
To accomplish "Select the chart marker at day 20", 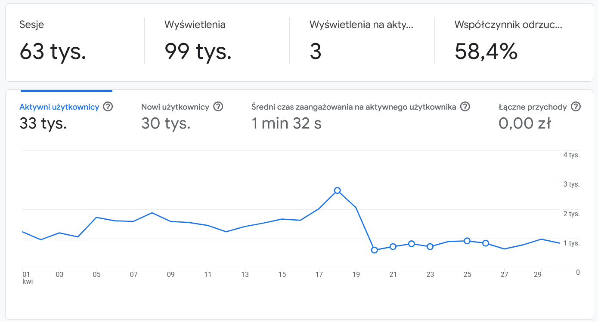I will (375, 250).
